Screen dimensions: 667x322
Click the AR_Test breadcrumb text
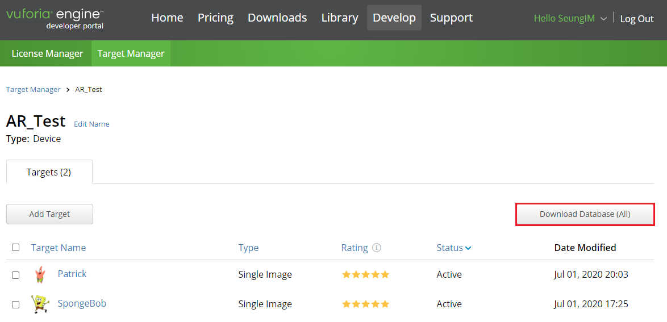point(89,90)
